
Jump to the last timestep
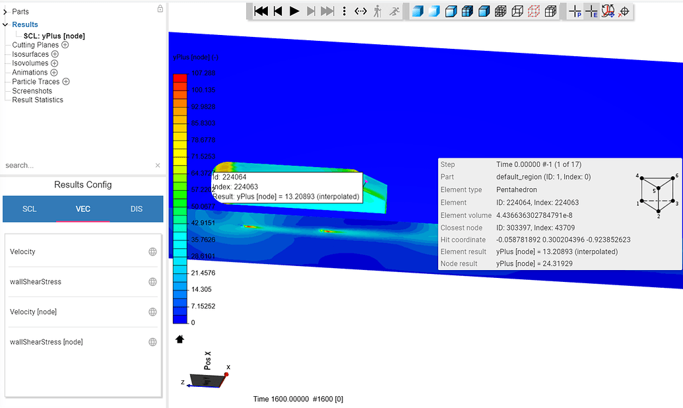[x=327, y=11]
